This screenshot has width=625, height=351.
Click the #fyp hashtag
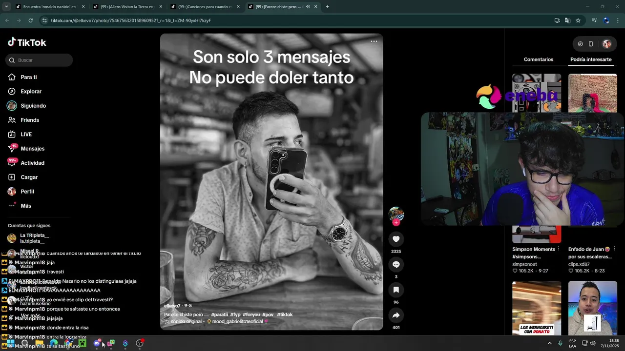pyautogui.click(x=235, y=315)
